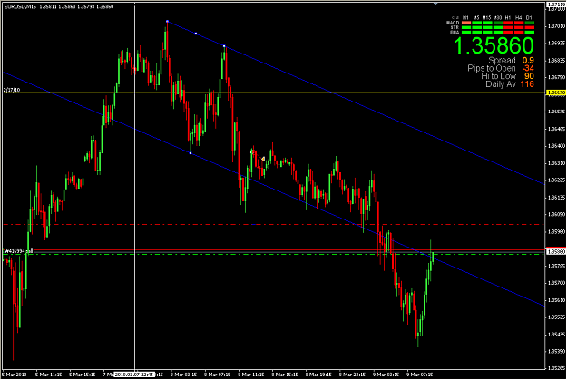Select the channel anchor point at the highest candle
The width and height of the screenshot is (567, 380).
[x=167, y=22]
